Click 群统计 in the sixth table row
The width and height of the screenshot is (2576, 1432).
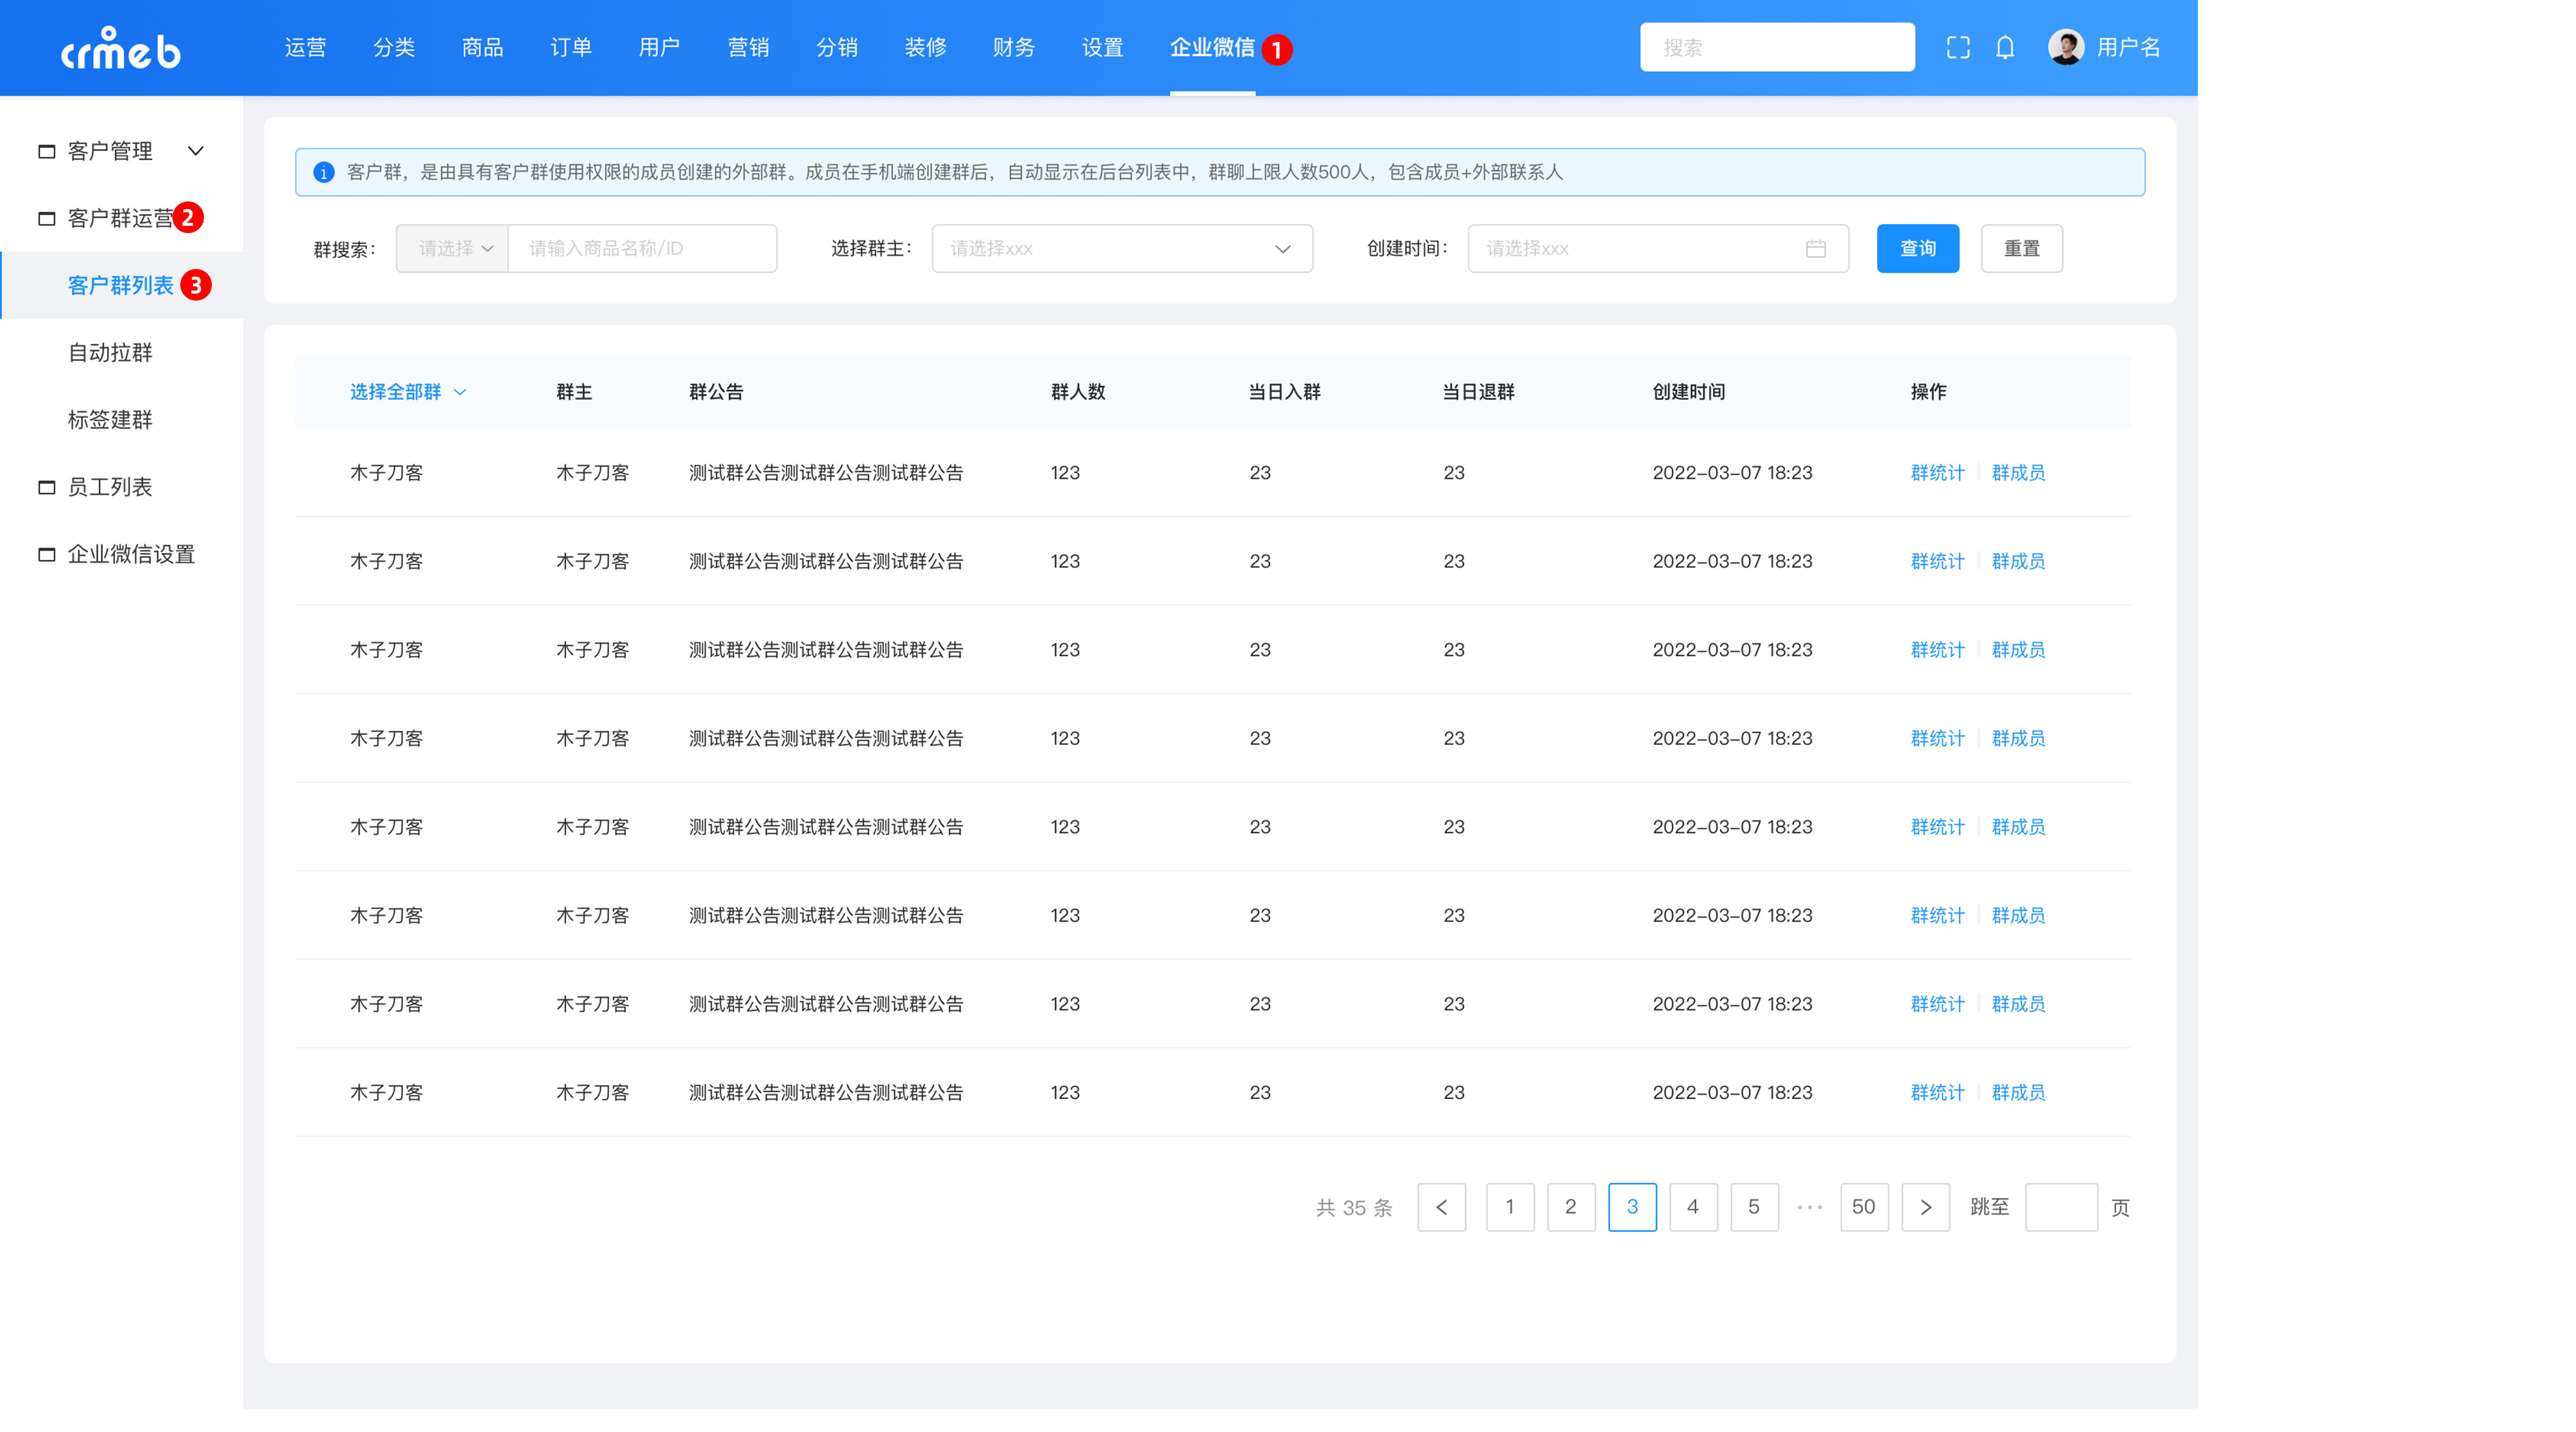pos(1937,915)
